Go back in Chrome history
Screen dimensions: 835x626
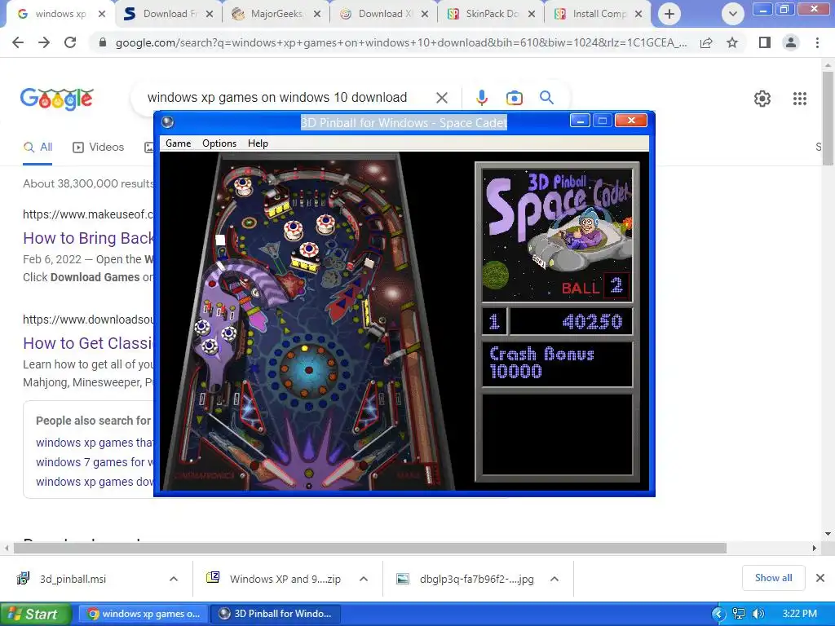point(18,42)
